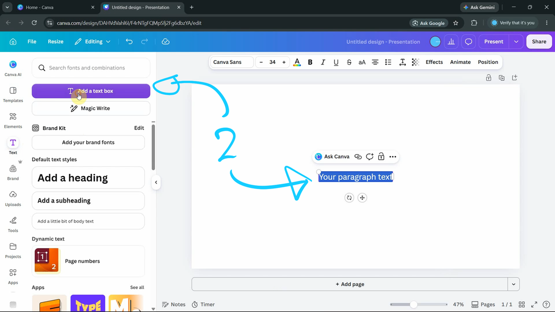Change text alignment

[375, 62]
